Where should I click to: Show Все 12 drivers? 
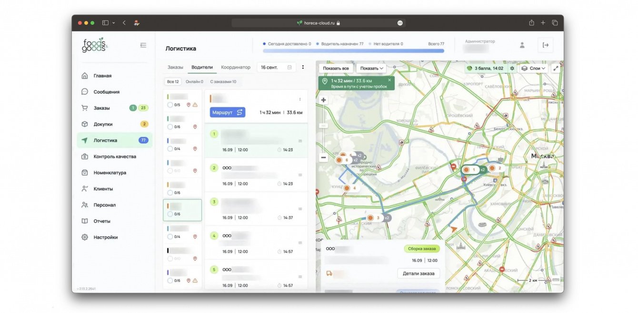coord(172,82)
